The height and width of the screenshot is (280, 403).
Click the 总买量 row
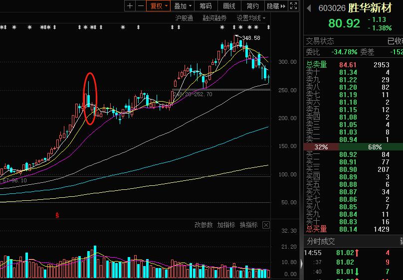pos(354,229)
